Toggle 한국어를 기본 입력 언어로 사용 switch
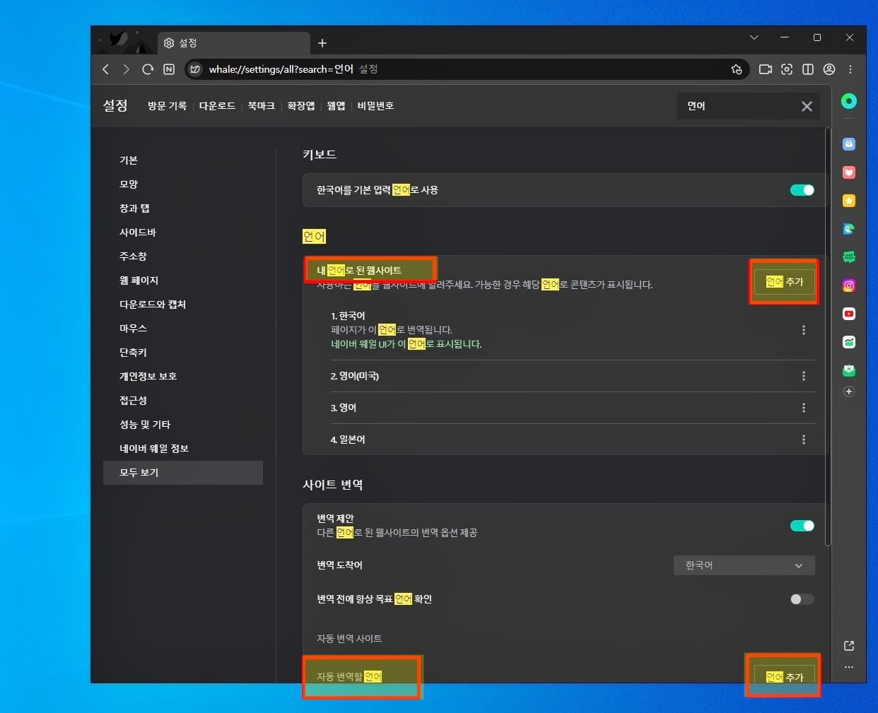 pyautogui.click(x=802, y=190)
